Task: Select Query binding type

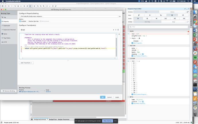Action: pyautogui.click(x=9, y=34)
